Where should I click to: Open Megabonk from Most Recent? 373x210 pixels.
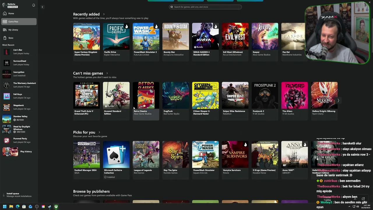tap(19, 107)
